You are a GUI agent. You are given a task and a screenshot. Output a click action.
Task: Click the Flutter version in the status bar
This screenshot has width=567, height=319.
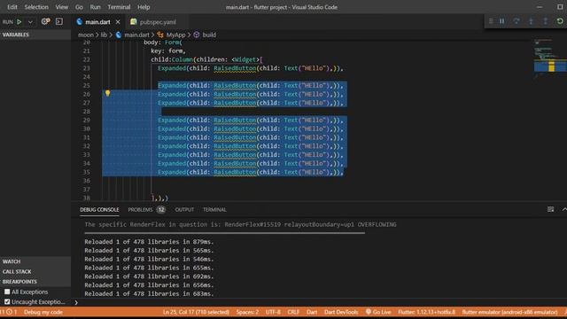[x=427, y=312]
